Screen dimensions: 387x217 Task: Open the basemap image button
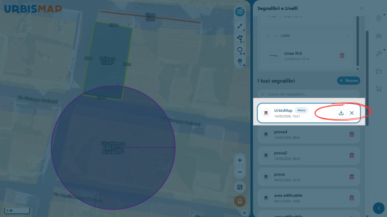click(x=240, y=187)
